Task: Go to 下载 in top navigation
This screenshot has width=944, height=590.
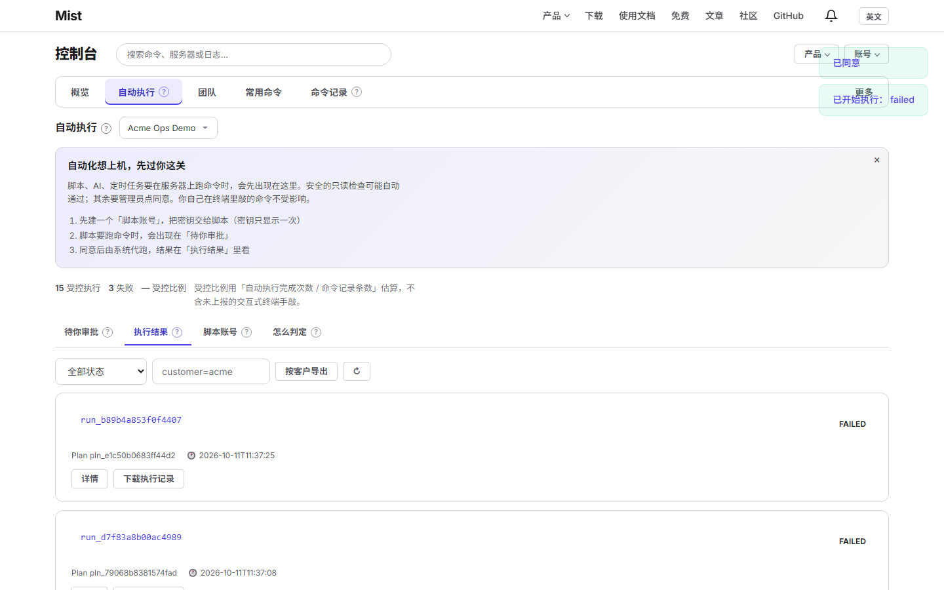Action: coord(594,16)
